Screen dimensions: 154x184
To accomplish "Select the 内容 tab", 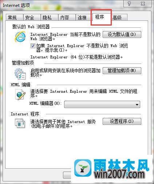I will (67, 18).
